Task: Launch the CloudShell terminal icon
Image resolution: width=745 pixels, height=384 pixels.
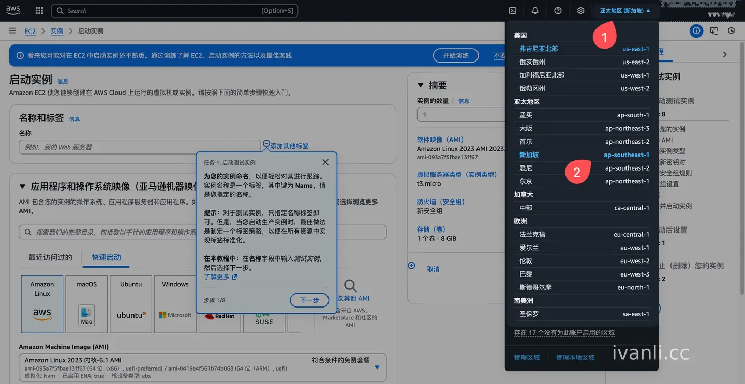Action: click(513, 11)
